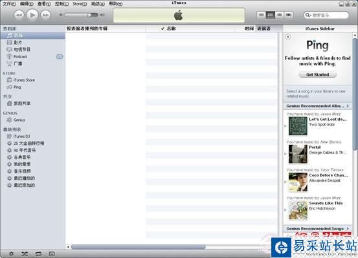Click the add playlist gear button
Image resolution: width=358 pixels, height=258 pixels.
(x=11, y=253)
